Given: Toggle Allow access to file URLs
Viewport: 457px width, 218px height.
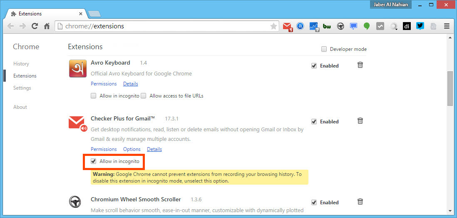Looking at the screenshot, I should (x=144, y=95).
